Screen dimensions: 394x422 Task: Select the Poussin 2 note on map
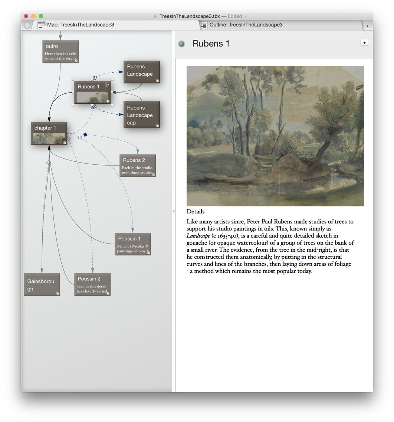92,284
